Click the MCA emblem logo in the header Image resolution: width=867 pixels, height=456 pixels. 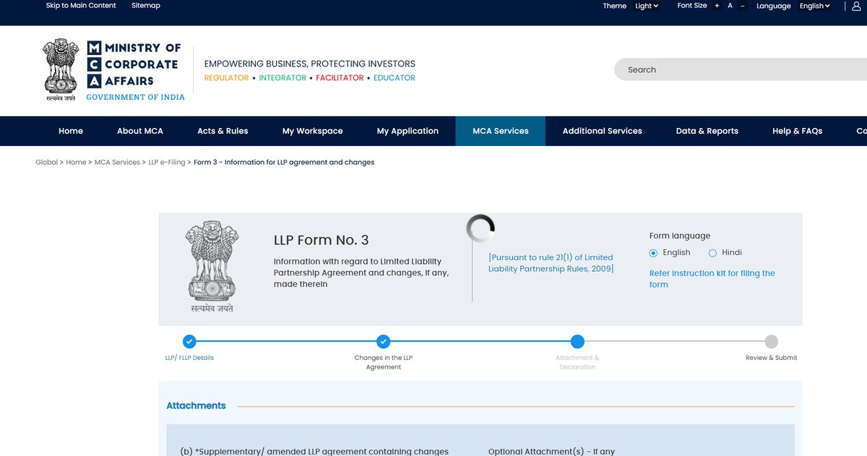click(x=61, y=70)
